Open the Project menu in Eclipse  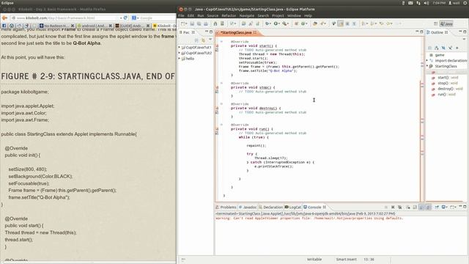[278, 15]
